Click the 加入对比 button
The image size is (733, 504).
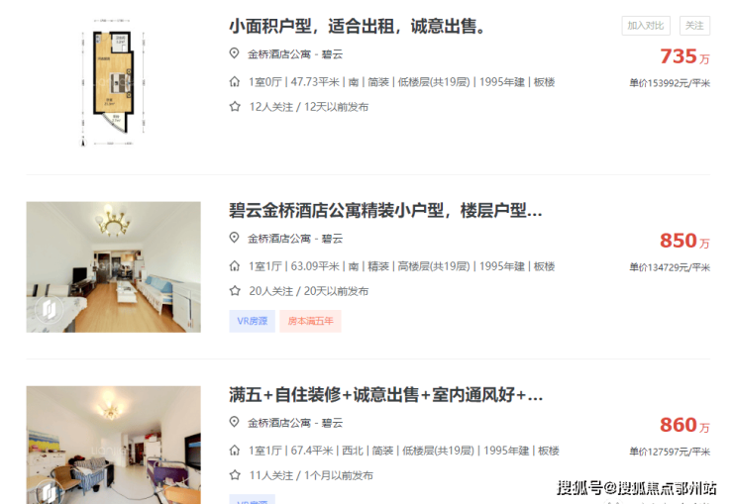coord(646,26)
